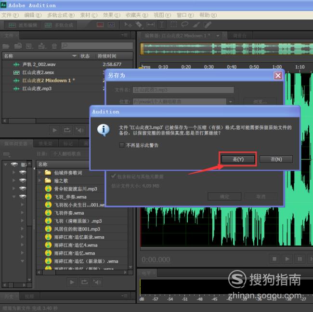The width and height of the screenshot is (313, 312).
Task: Toggle the spectral frequency display icon
Action: click(x=100, y=25)
